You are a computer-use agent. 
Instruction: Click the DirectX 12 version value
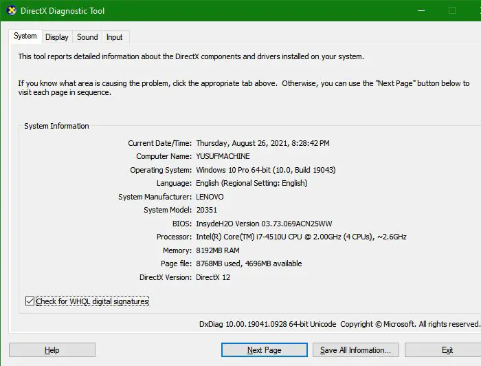point(213,277)
